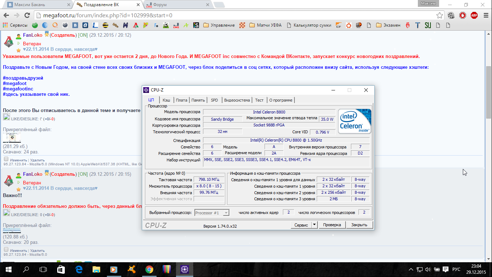
Task: Expand the Processor #1 selection dropdown
Action: pyautogui.click(x=226, y=213)
